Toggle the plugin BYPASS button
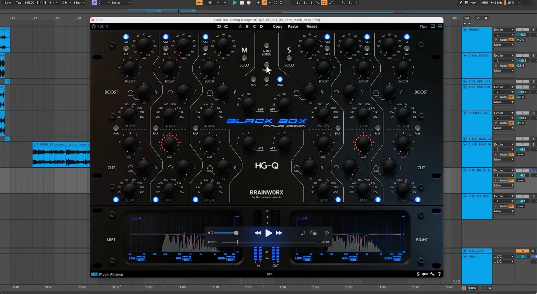This screenshot has width=537, height=294. pyautogui.click(x=267, y=65)
